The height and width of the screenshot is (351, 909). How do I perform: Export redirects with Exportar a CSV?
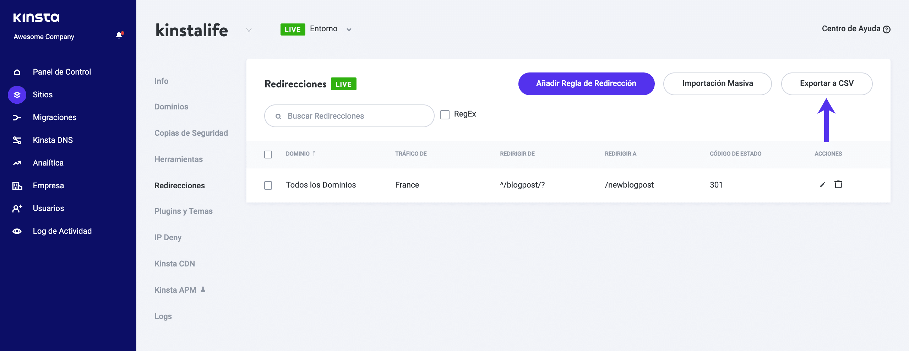pos(827,84)
